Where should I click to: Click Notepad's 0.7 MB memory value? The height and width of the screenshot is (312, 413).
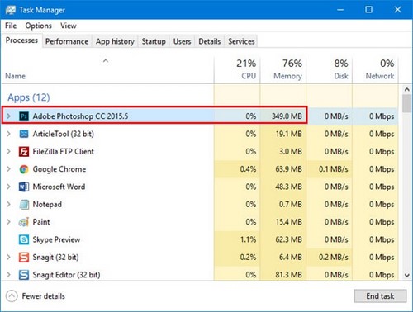tap(291, 205)
